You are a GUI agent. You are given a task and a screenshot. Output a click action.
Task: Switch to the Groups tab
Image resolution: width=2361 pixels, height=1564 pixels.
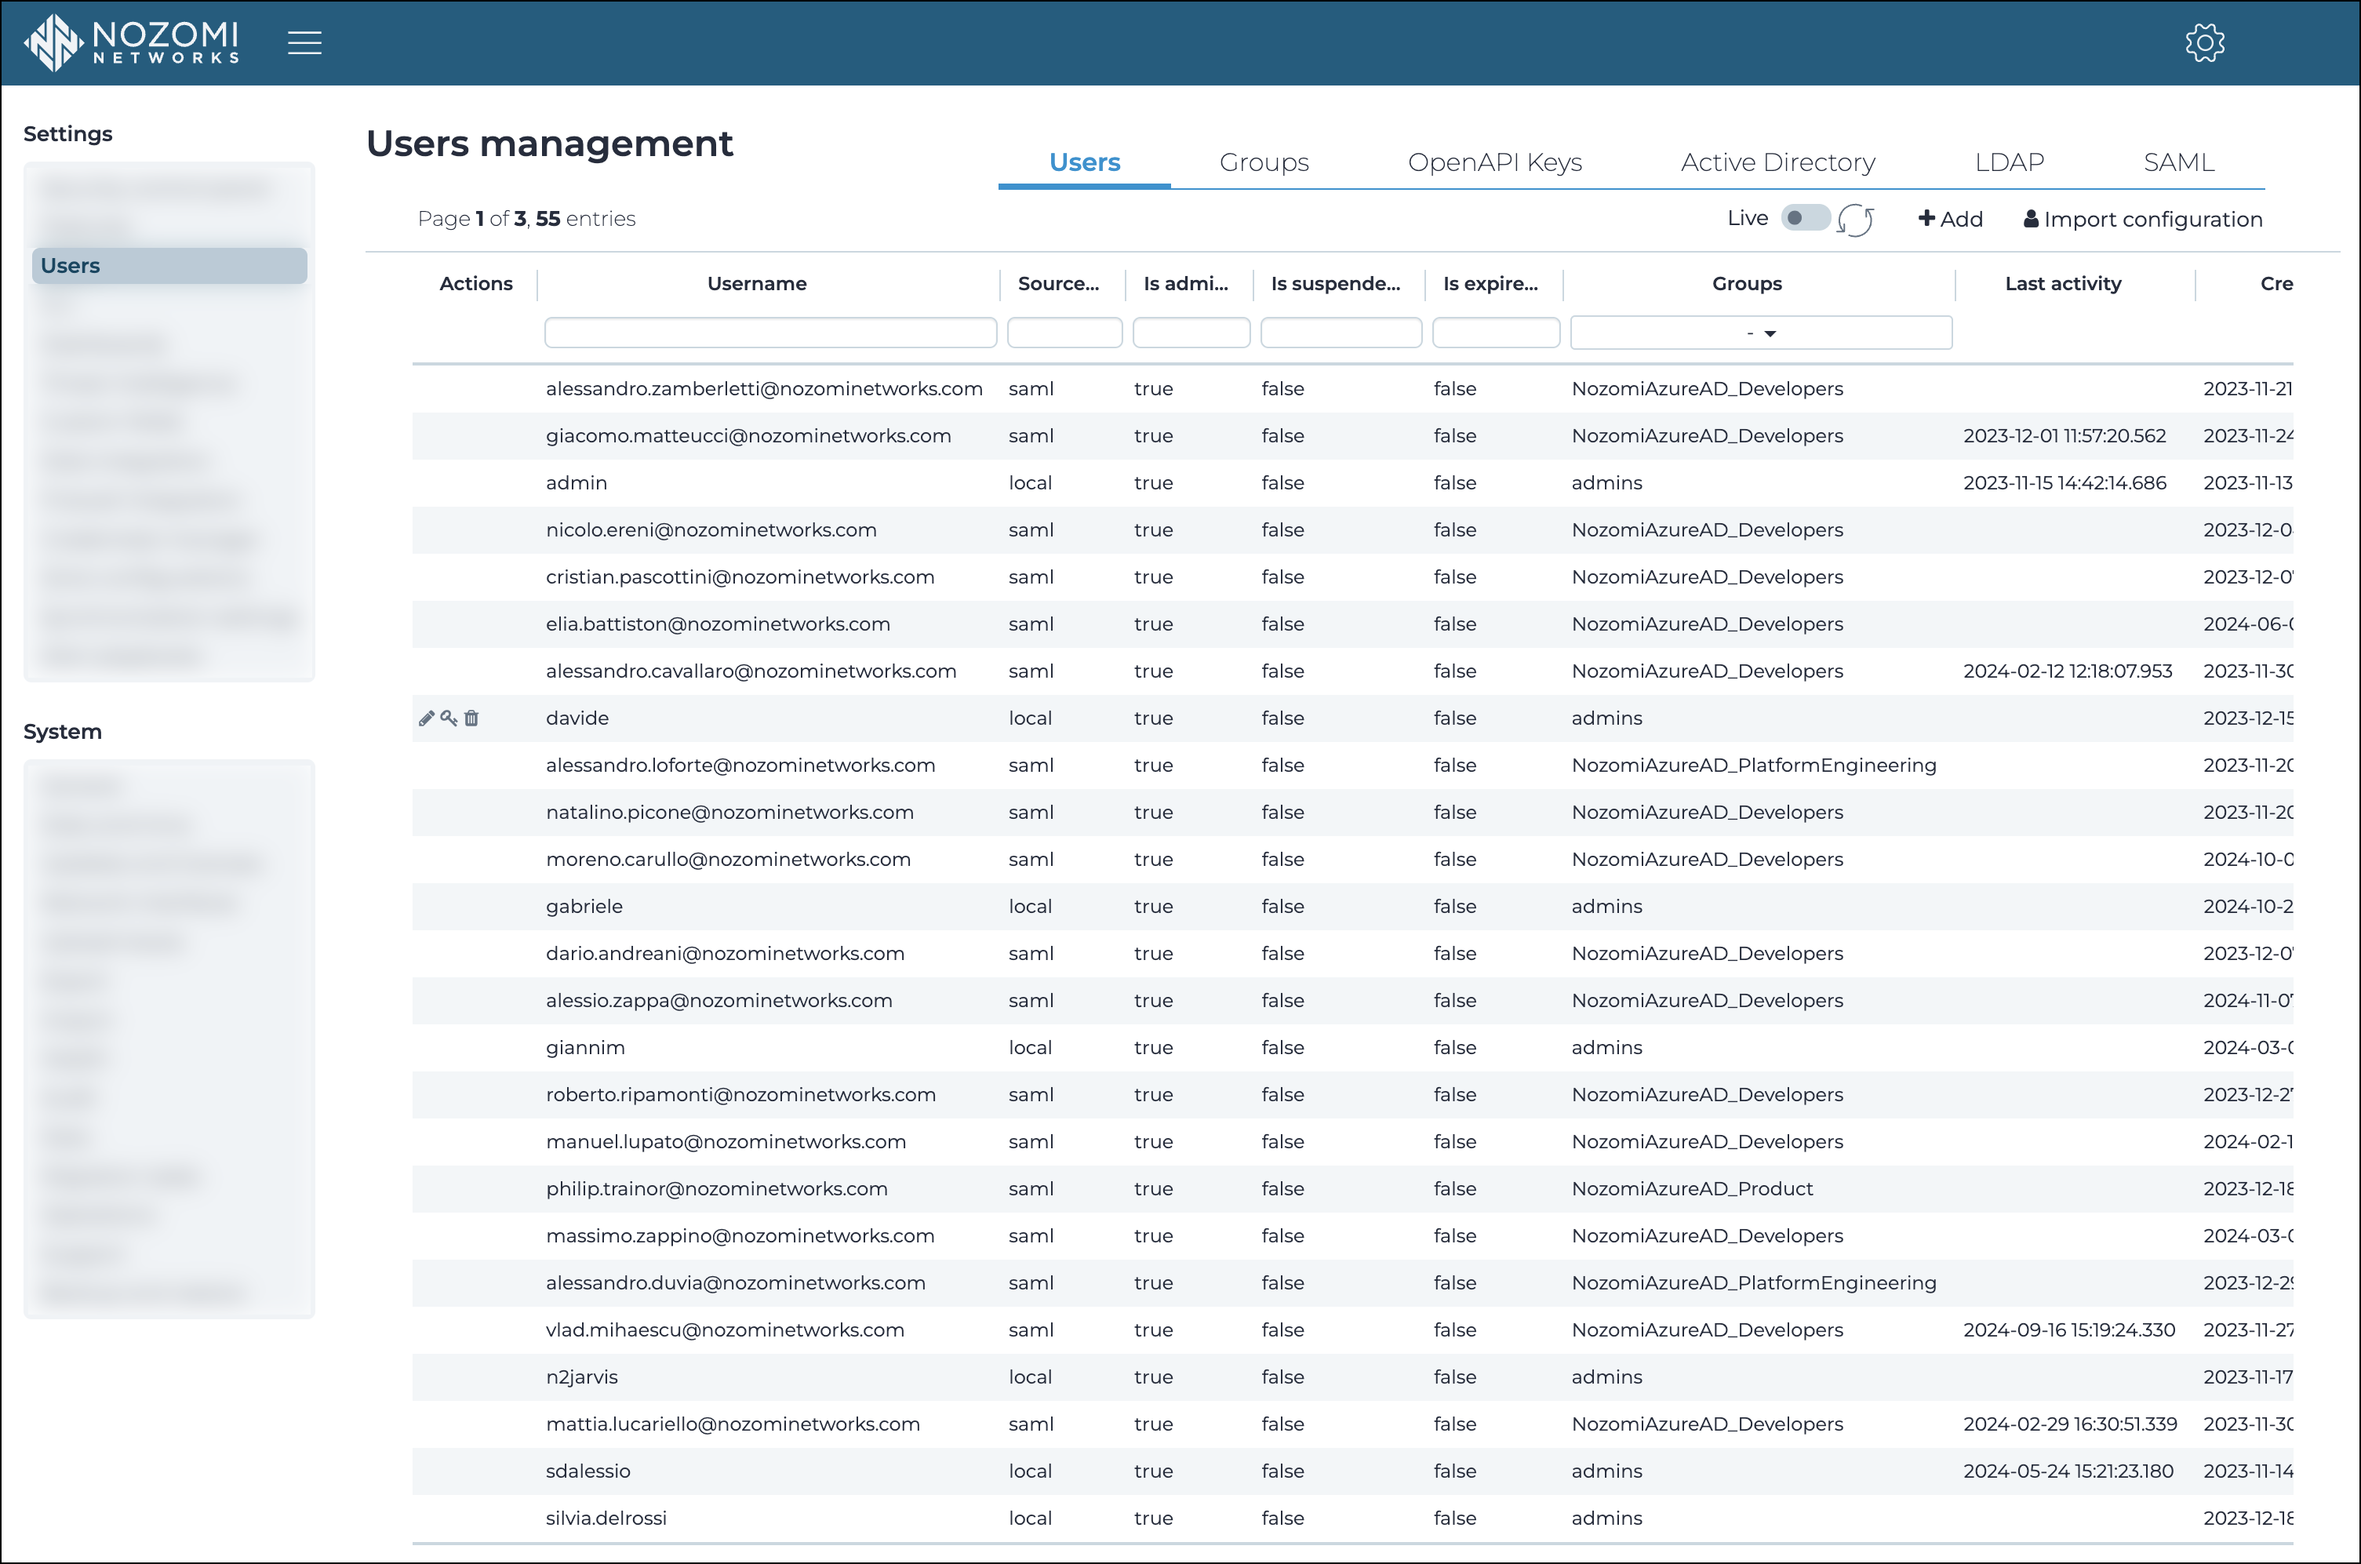pyautogui.click(x=1264, y=162)
